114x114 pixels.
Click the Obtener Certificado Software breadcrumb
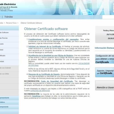tap(31, 23)
